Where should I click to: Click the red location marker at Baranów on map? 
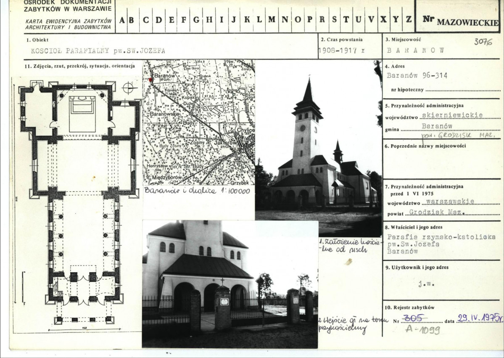coord(150,80)
